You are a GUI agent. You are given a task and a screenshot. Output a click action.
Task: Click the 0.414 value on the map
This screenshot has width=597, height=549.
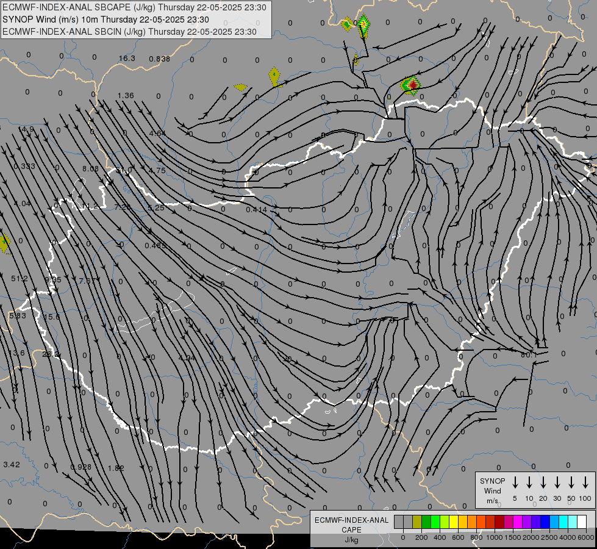[x=256, y=210]
